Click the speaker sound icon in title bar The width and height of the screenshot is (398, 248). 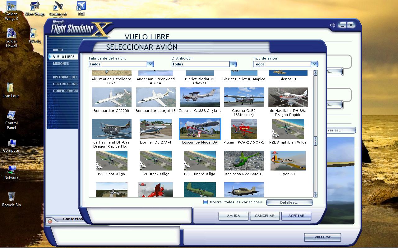pyautogui.click(x=332, y=25)
